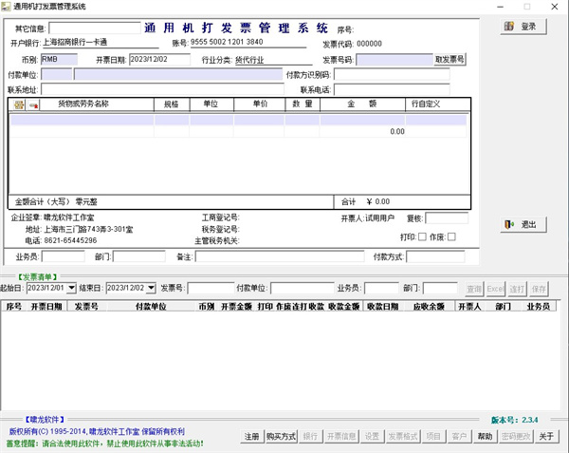Sort list by 开票日期 column header

[x=46, y=308]
